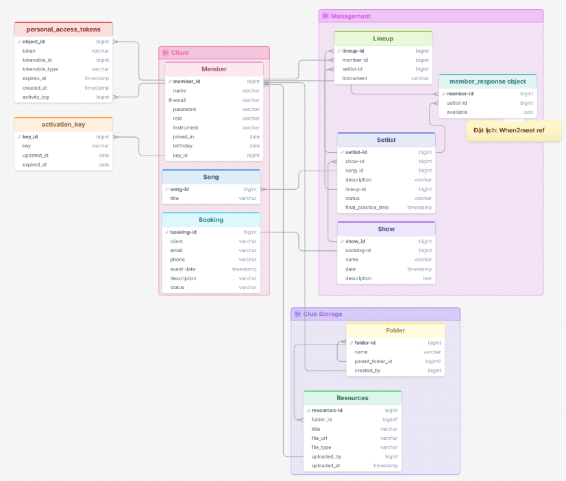Click the 'available' field in member_response object
The width and height of the screenshot is (566, 481).
(488, 112)
